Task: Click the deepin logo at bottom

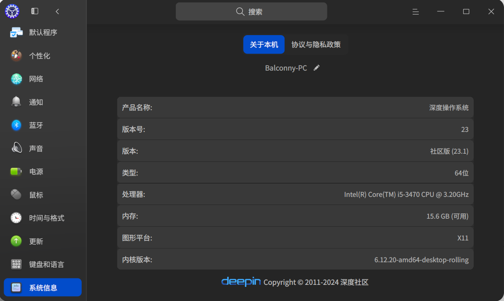Action: tap(241, 282)
